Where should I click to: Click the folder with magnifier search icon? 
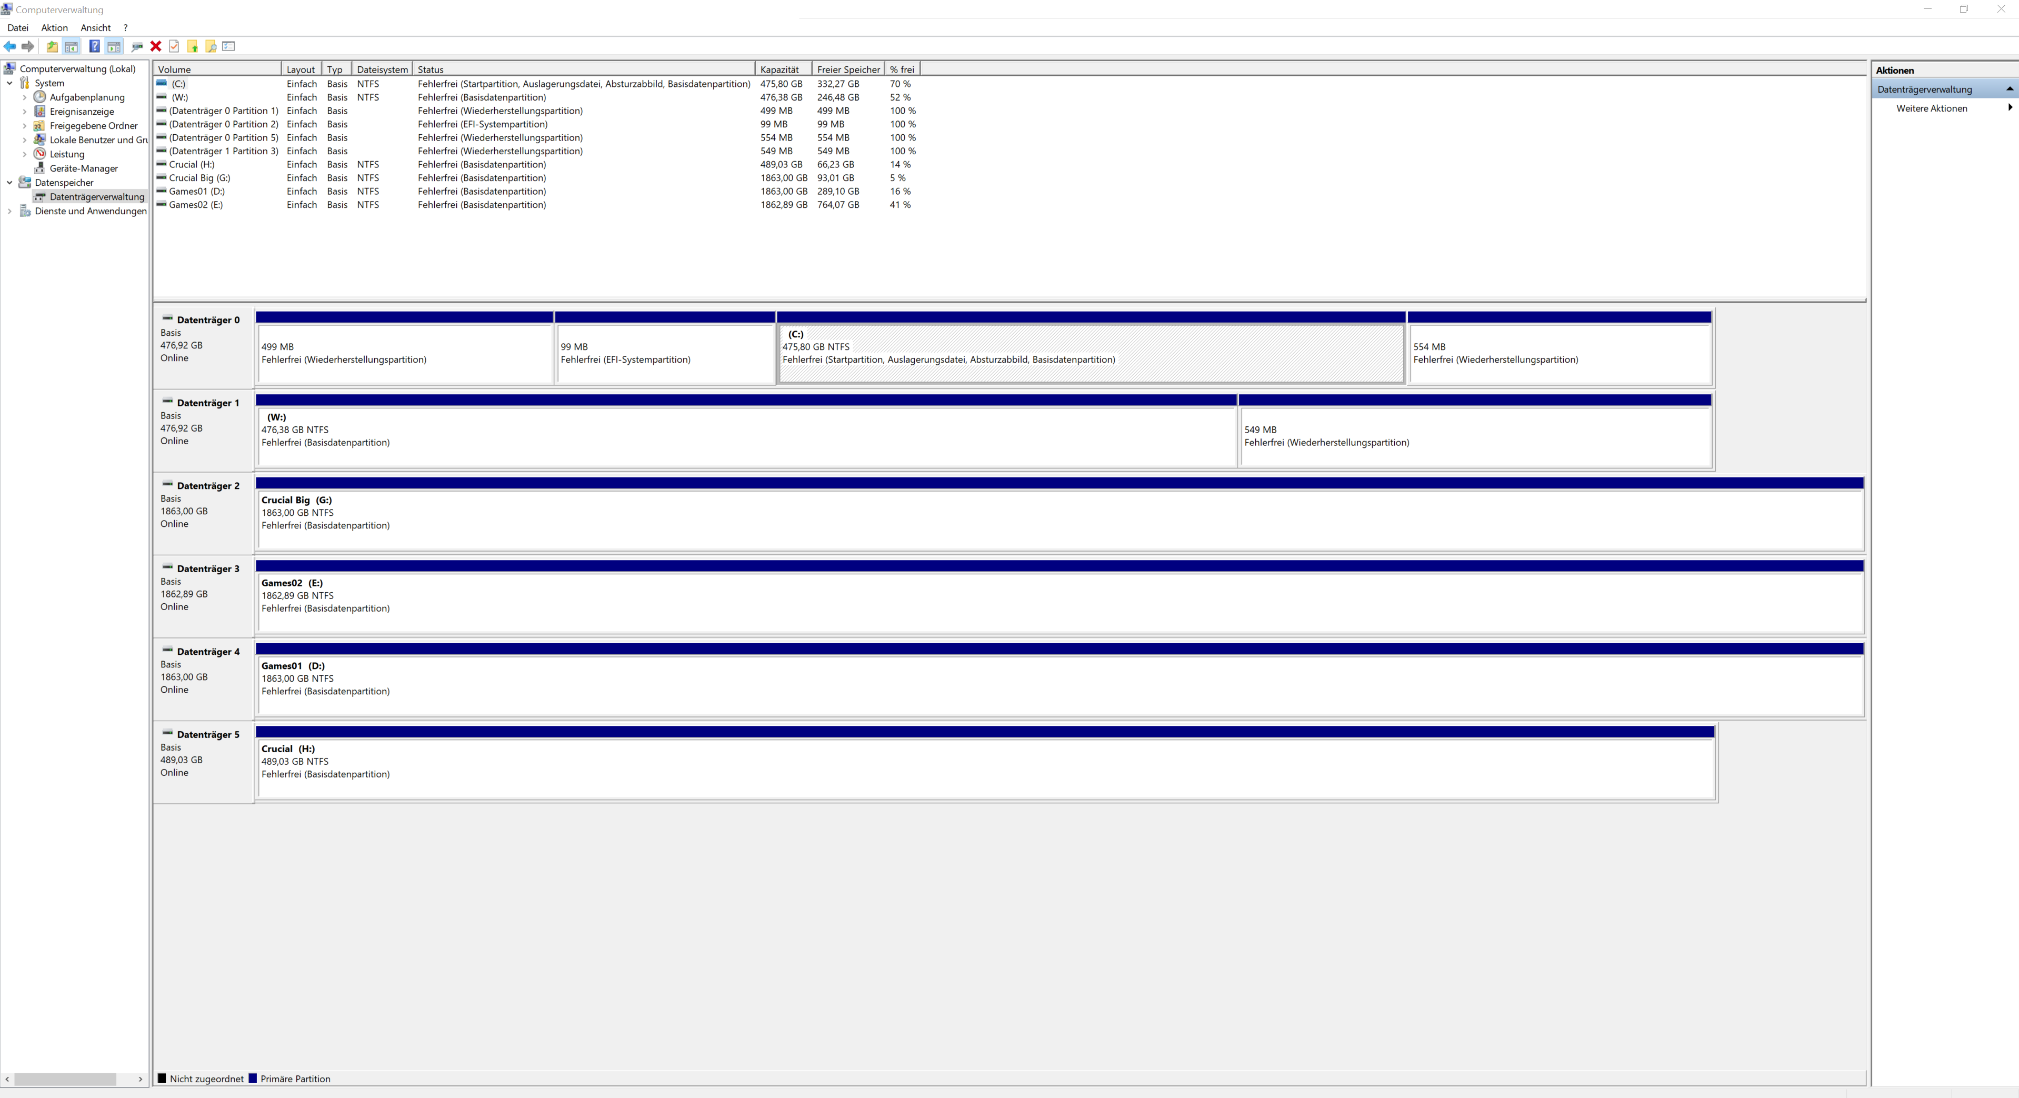pos(211,46)
